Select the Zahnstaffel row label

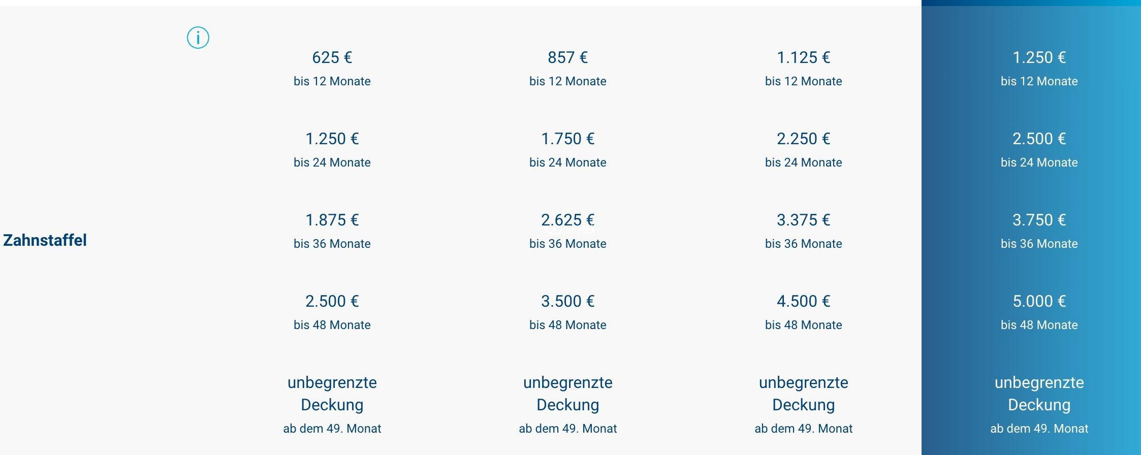point(45,240)
